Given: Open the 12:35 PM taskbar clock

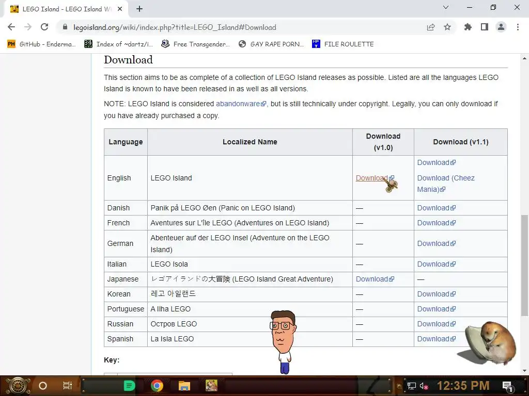Looking at the screenshot, I should click(463, 386).
